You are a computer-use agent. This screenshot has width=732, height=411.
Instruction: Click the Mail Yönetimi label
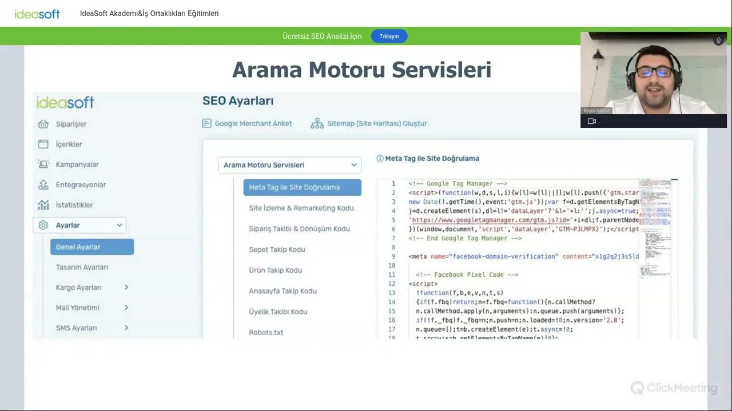[77, 308]
